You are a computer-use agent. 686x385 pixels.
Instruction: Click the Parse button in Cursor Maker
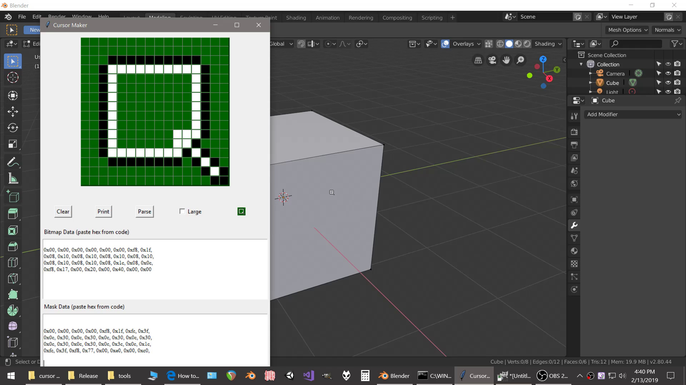pyautogui.click(x=144, y=211)
